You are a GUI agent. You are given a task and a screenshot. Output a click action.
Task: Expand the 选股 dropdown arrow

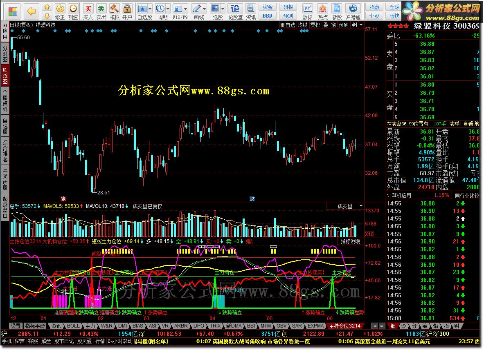pos(223,9)
